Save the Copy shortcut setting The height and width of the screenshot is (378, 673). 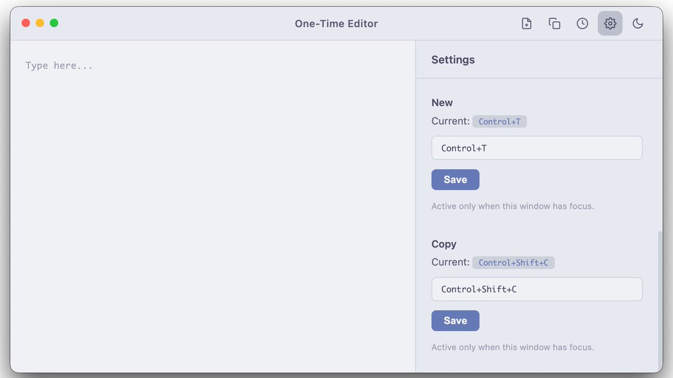pos(455,321)
